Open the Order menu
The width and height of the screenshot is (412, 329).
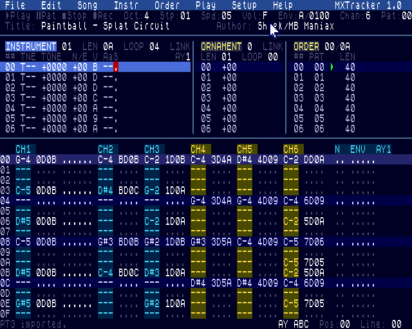coord(167,5)
